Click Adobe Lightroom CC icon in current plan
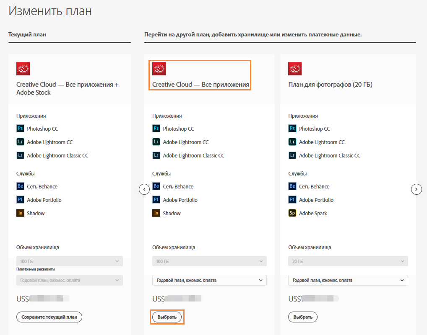 click(x=20, y=142)
